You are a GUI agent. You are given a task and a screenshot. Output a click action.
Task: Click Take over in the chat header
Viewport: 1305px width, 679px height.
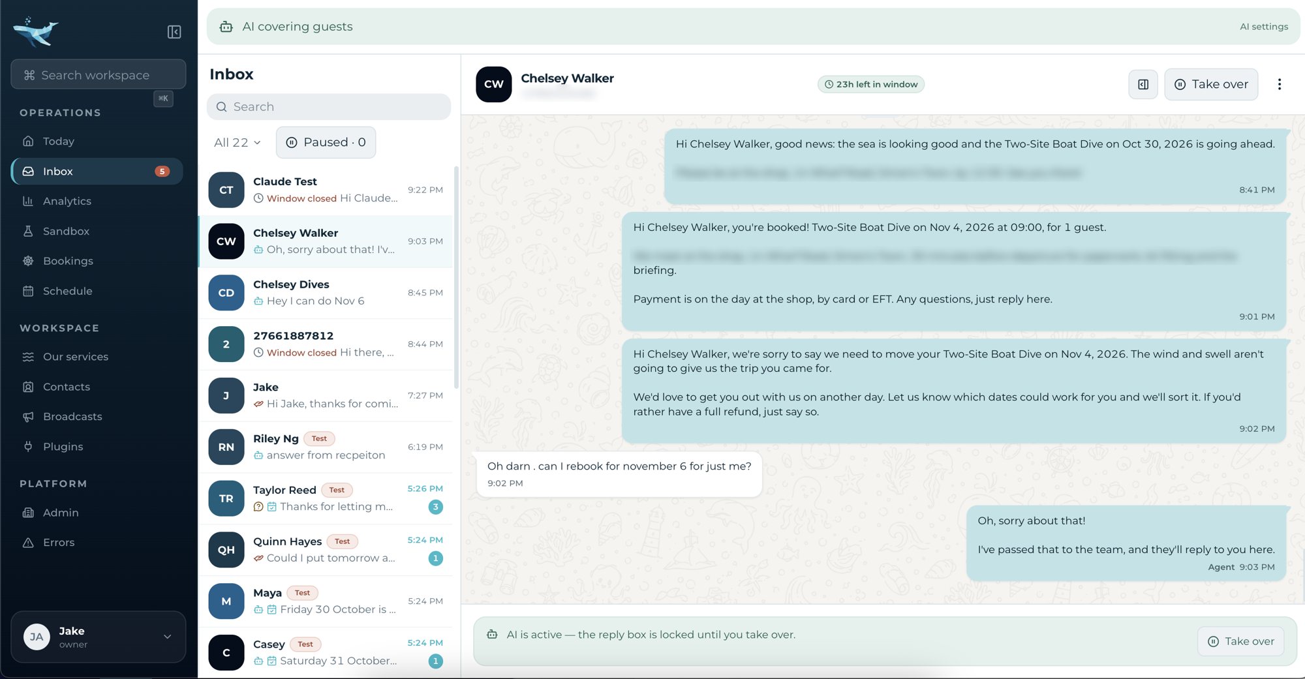(x=1211, y=84)
